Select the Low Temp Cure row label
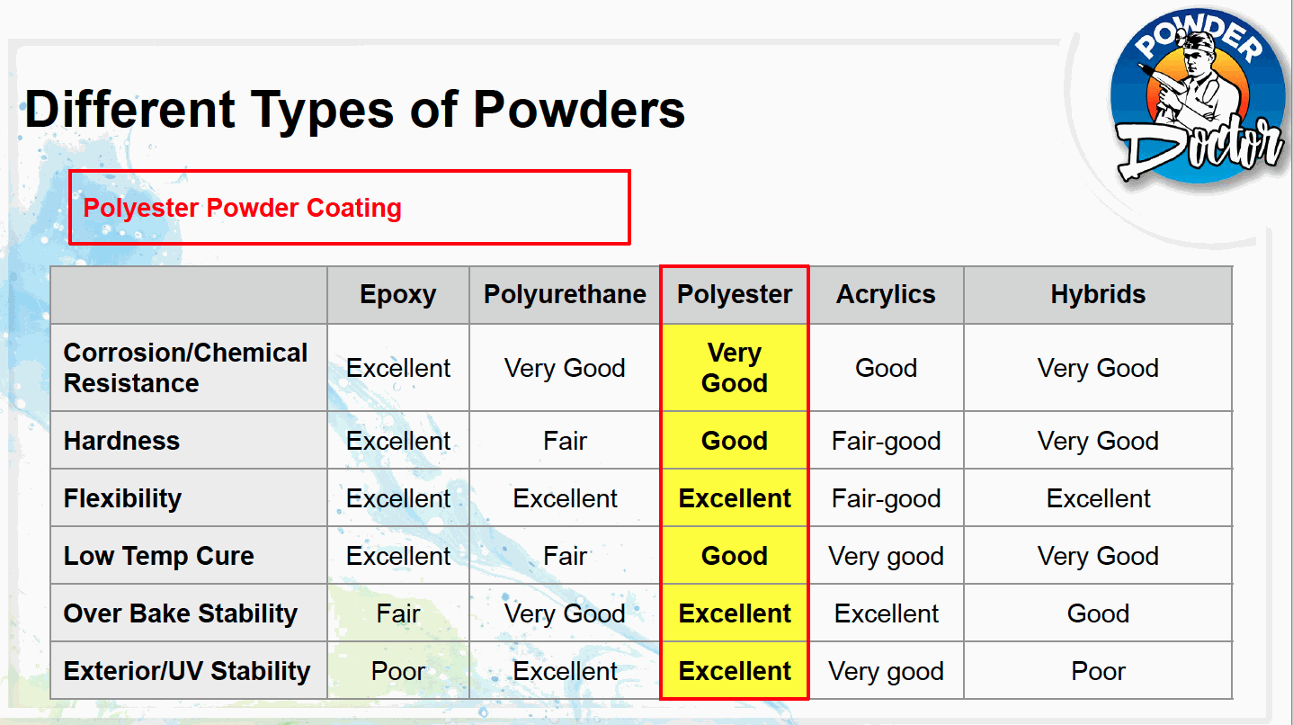This screenshot has width=1293, height=725. [159, 556]
